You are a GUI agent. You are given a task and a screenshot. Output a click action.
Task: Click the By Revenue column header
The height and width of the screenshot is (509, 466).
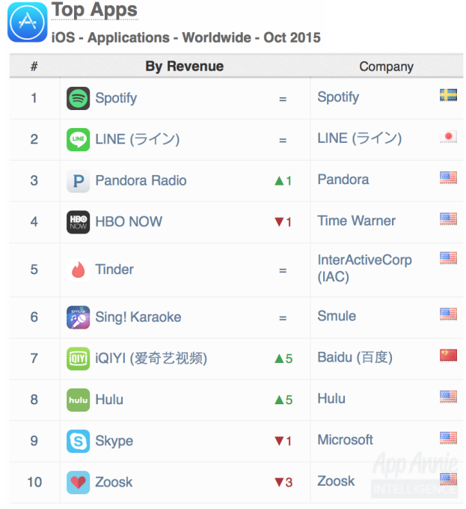coord(185,67)
